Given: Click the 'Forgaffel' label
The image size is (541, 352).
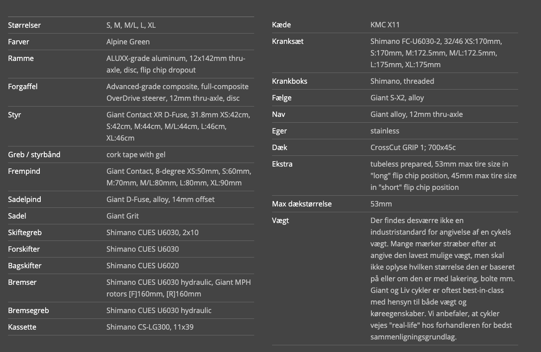Looking at the screenshot, I should (24, 86).
